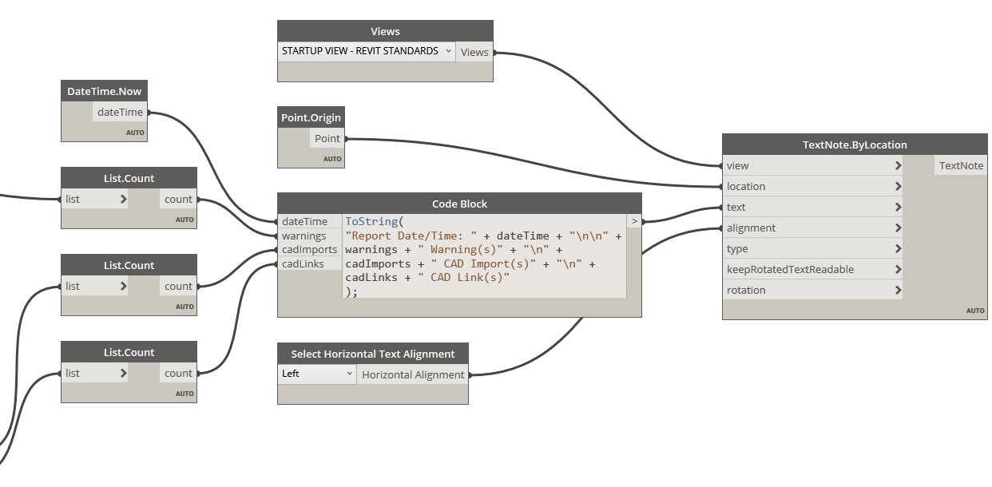The image size is (992, 487).
Task: Click the cadImports input port on Code Block
Action: click(310, 249)
